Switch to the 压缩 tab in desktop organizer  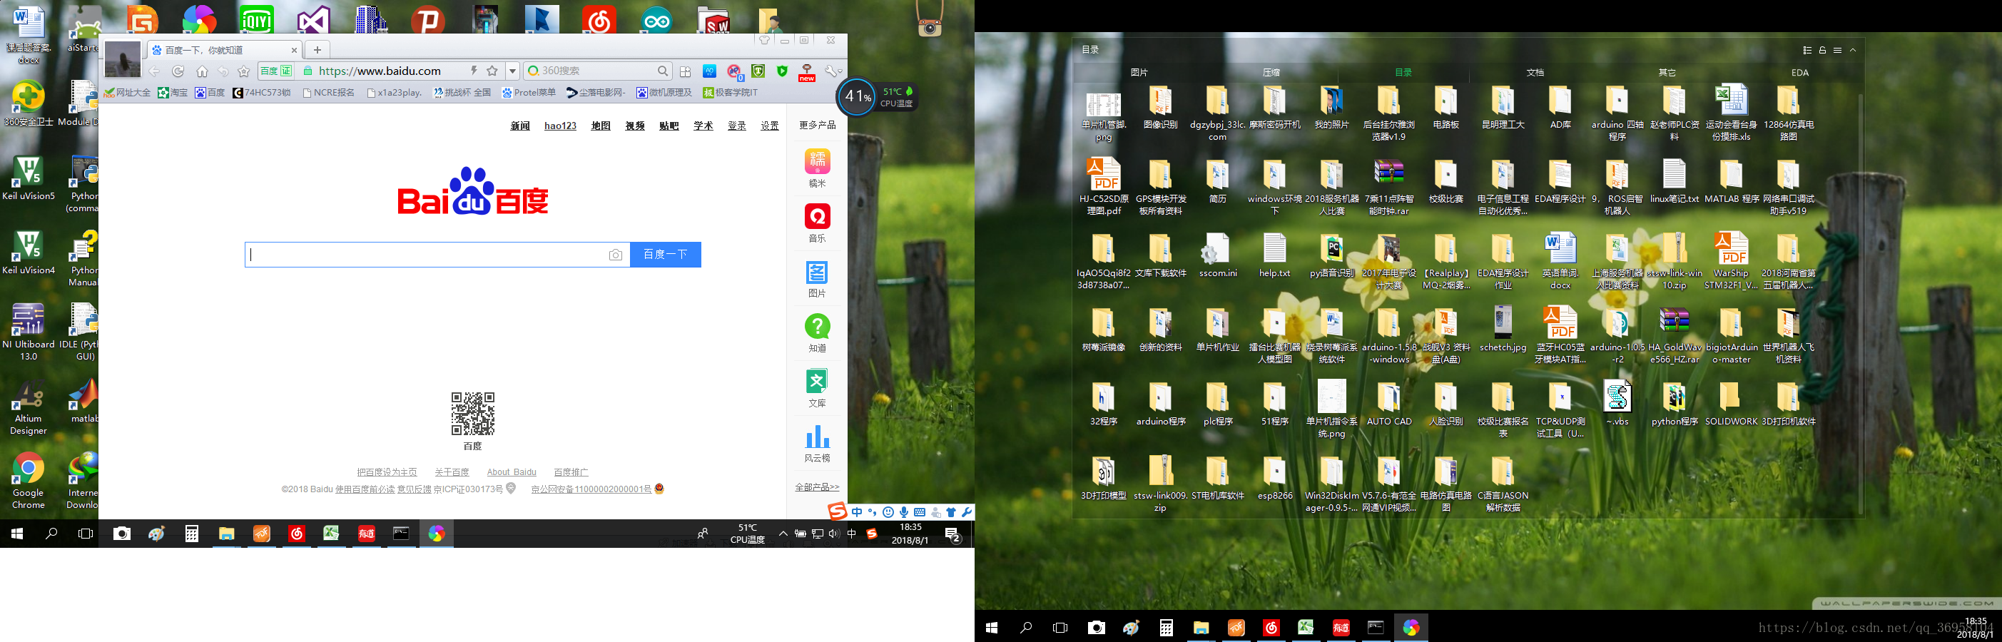click(x=1271, y=72)
